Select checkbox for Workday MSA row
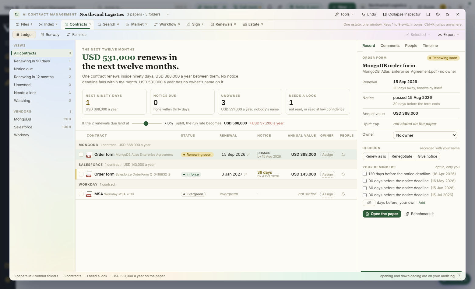Screen dimensions: 475x289 81,194
